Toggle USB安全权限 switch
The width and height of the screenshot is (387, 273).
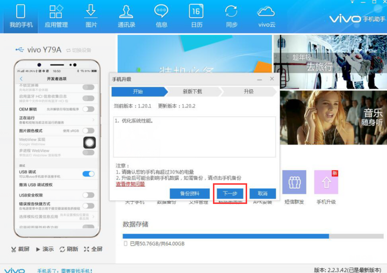[88, 195]
